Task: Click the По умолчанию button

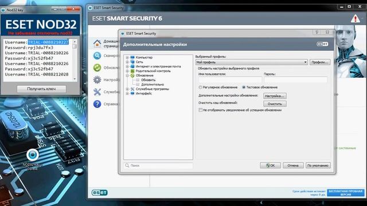Action: [x=318, y=165]
